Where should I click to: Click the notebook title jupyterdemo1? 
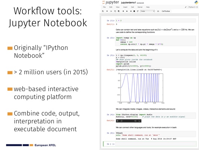tap(128, 3)
